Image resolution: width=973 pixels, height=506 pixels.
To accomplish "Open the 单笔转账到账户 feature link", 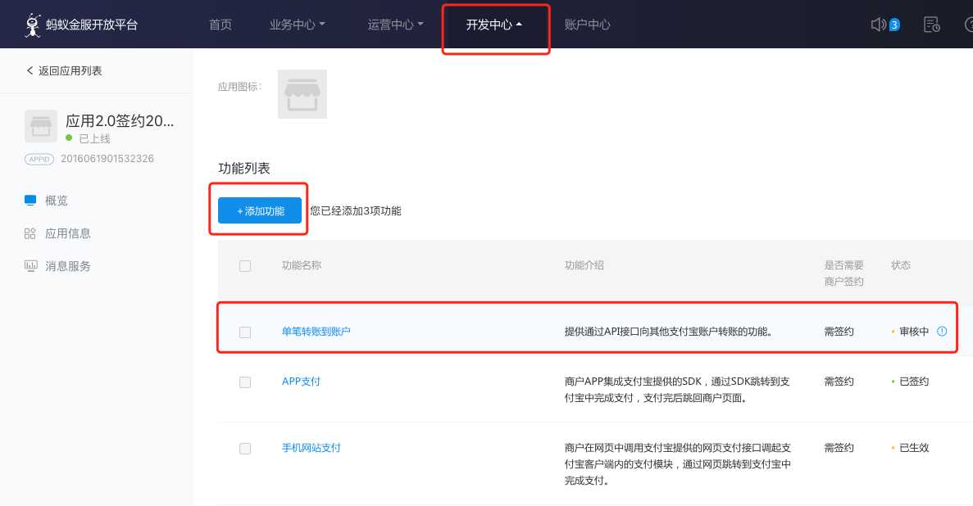I will point(316,331).
